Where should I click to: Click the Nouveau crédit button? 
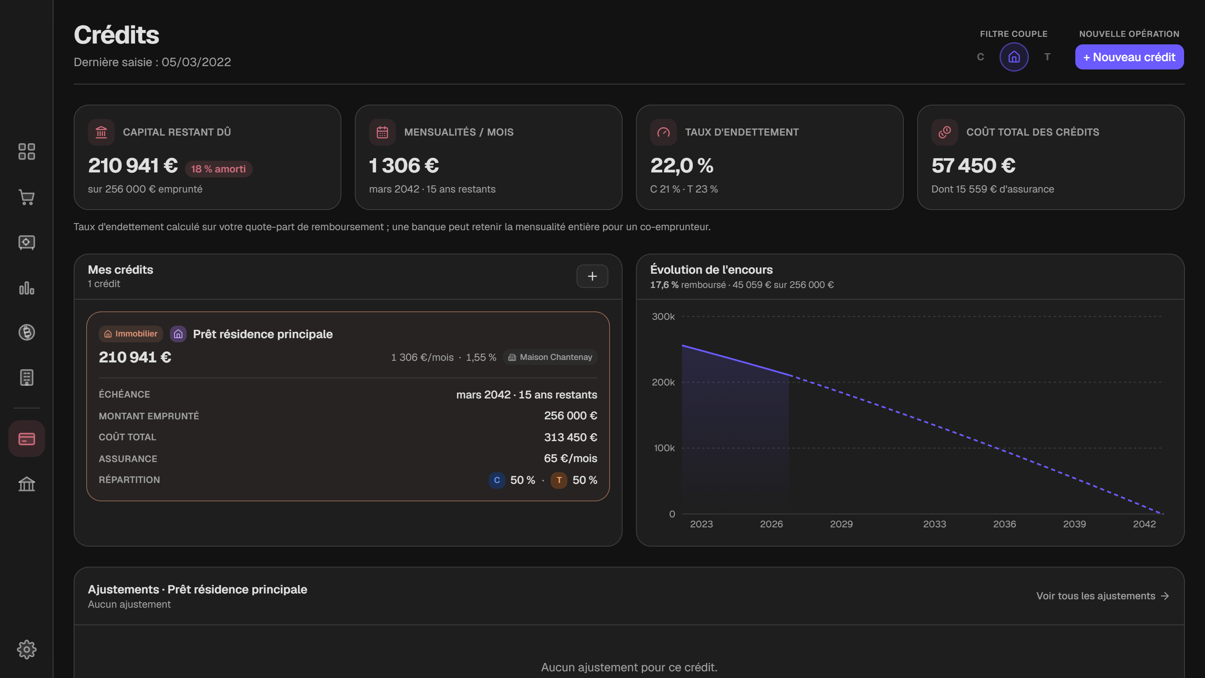(1129, 57)
